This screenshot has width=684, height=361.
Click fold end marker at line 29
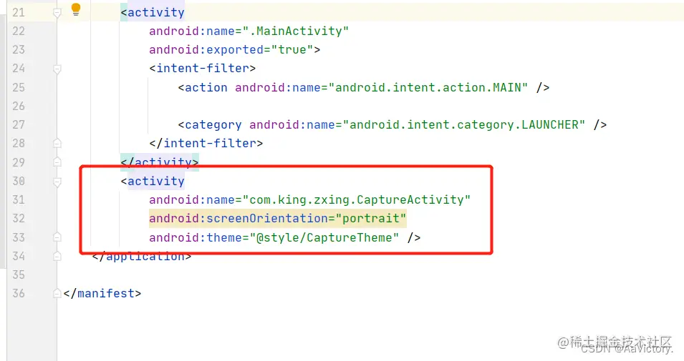[x=57, y=162]
